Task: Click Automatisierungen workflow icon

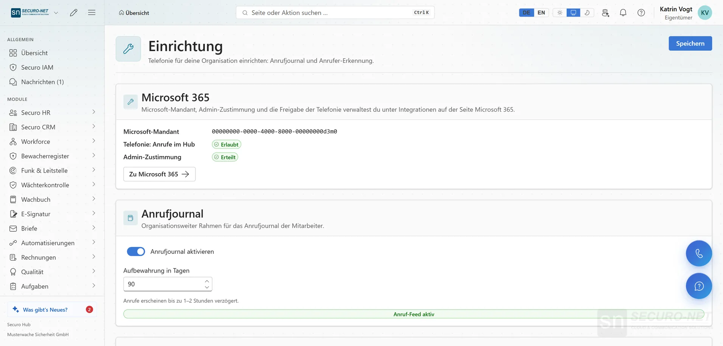Action: [x=13, y=243]
